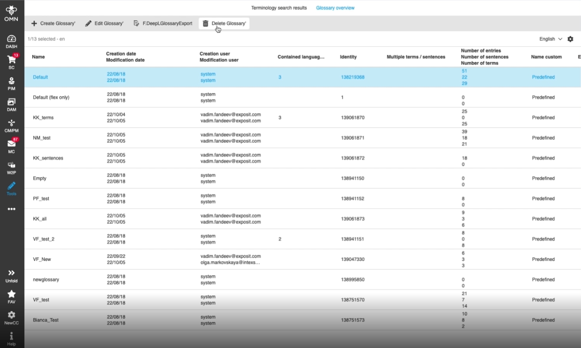The height and width of the screenshot is (348, 581).
Task: Open the MC mail inbox icon
Action: coord(12,146)
